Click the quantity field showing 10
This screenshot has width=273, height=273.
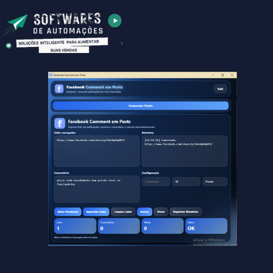click(186, 182)
